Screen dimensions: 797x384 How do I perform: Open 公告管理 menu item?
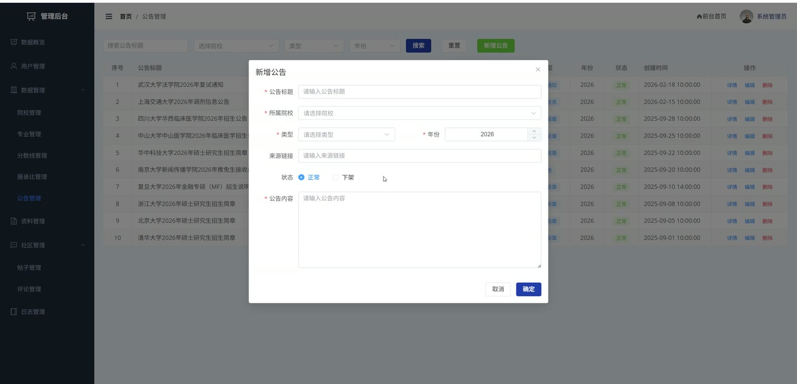(x=29, y=198)
